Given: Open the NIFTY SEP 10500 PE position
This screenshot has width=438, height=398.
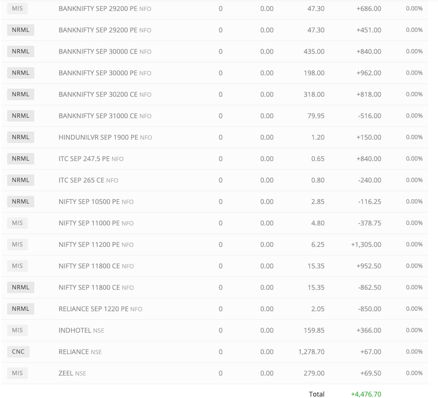Looking at the screenshot, I should 89,202.
